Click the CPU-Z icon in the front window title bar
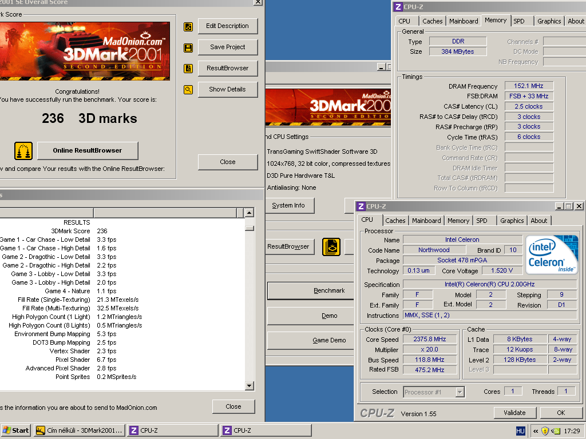This screenshot has width=586, height=439. [361, 206]
